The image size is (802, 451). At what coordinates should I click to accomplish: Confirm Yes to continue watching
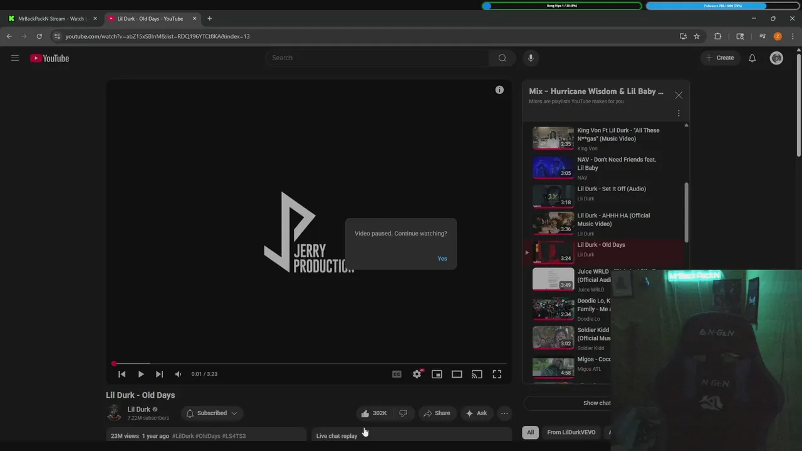442,259
